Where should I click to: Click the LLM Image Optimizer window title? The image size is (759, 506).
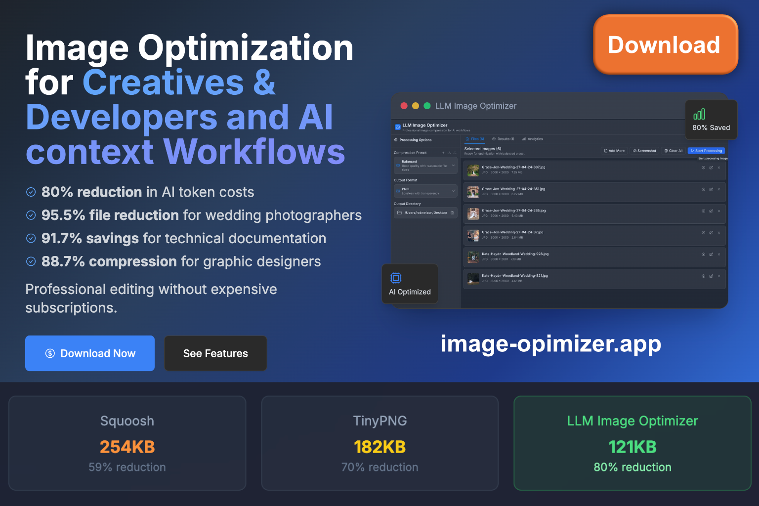point(476,106)
